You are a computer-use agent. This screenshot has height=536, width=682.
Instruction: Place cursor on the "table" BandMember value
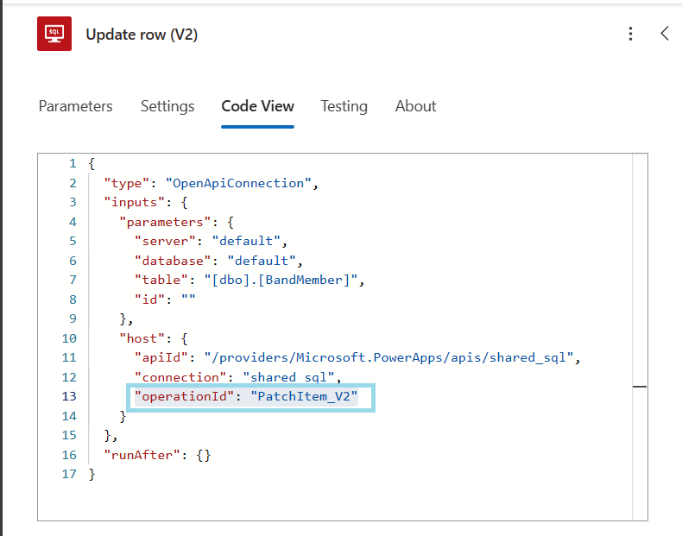tap(281, 280)
